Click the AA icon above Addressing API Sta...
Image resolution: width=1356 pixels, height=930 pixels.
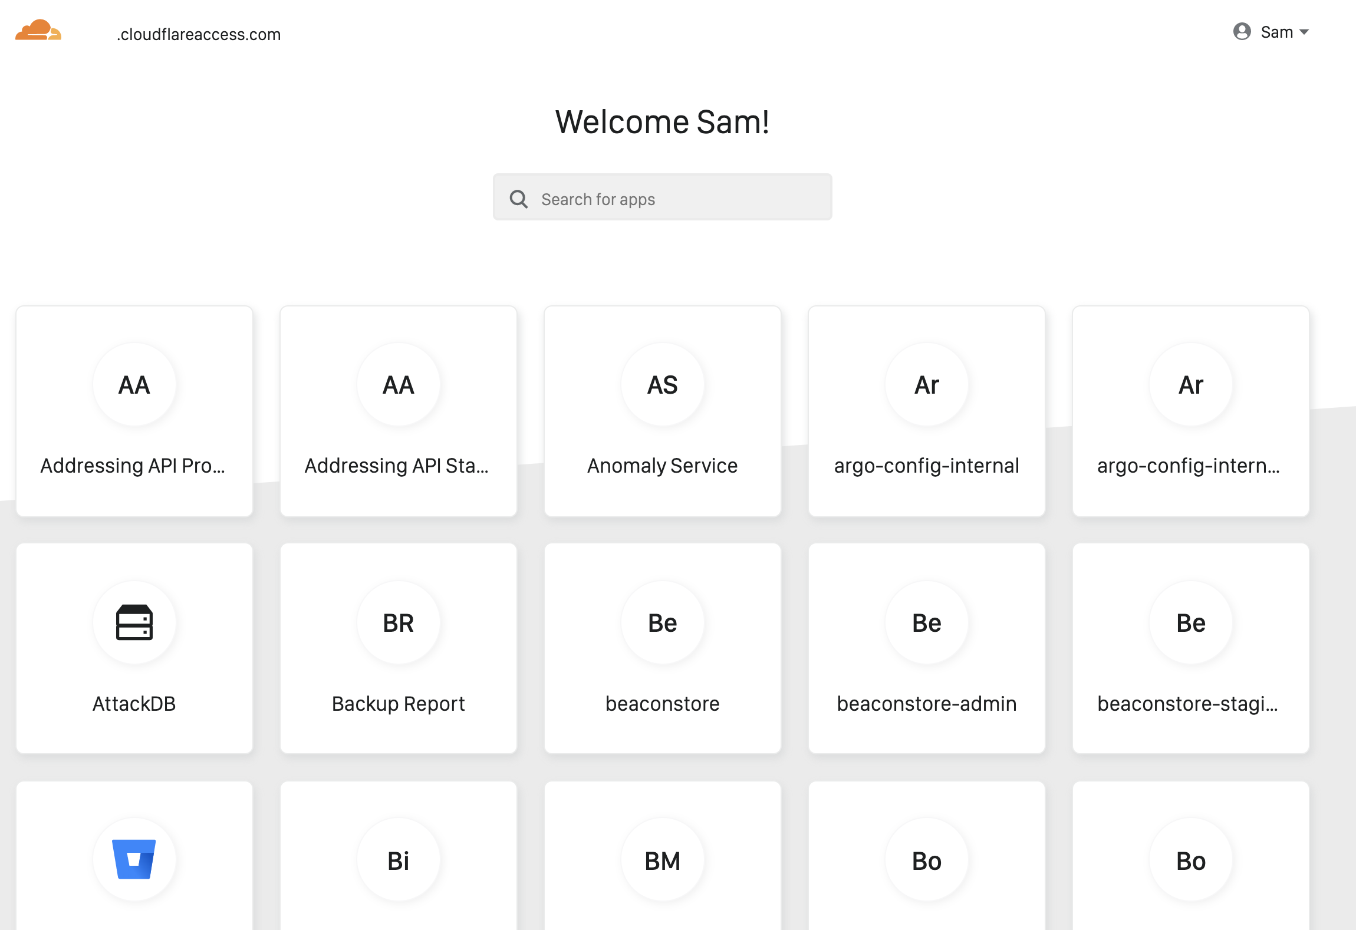(x=399, y=384)
